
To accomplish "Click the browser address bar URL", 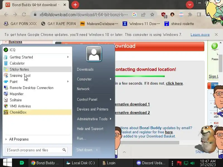I will pos(83,14).
